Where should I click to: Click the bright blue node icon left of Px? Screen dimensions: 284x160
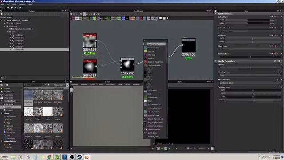coord(123,18)
